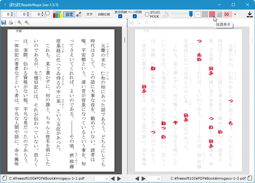Viewport: 255px width, 183px height.
Task: Click the 設定 settings button
Action: coord(69,14)
